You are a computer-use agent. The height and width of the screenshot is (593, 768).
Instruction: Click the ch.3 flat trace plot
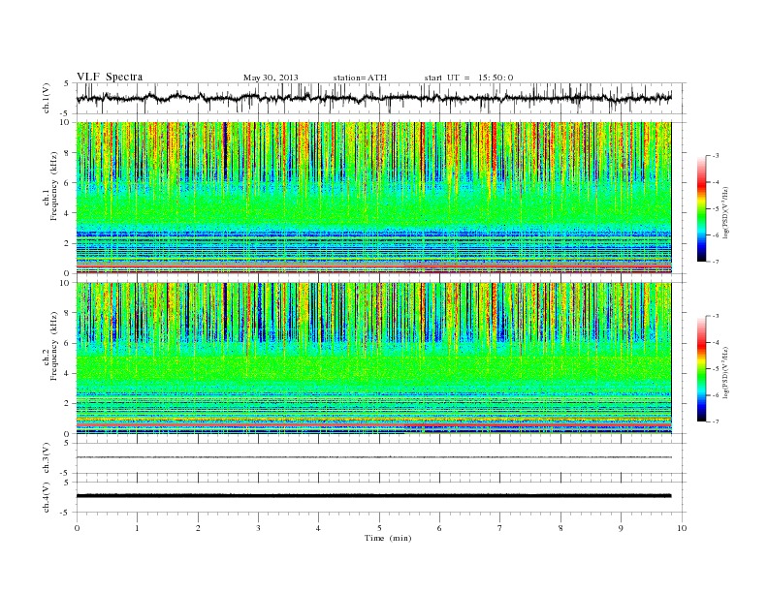pos(380,458)
